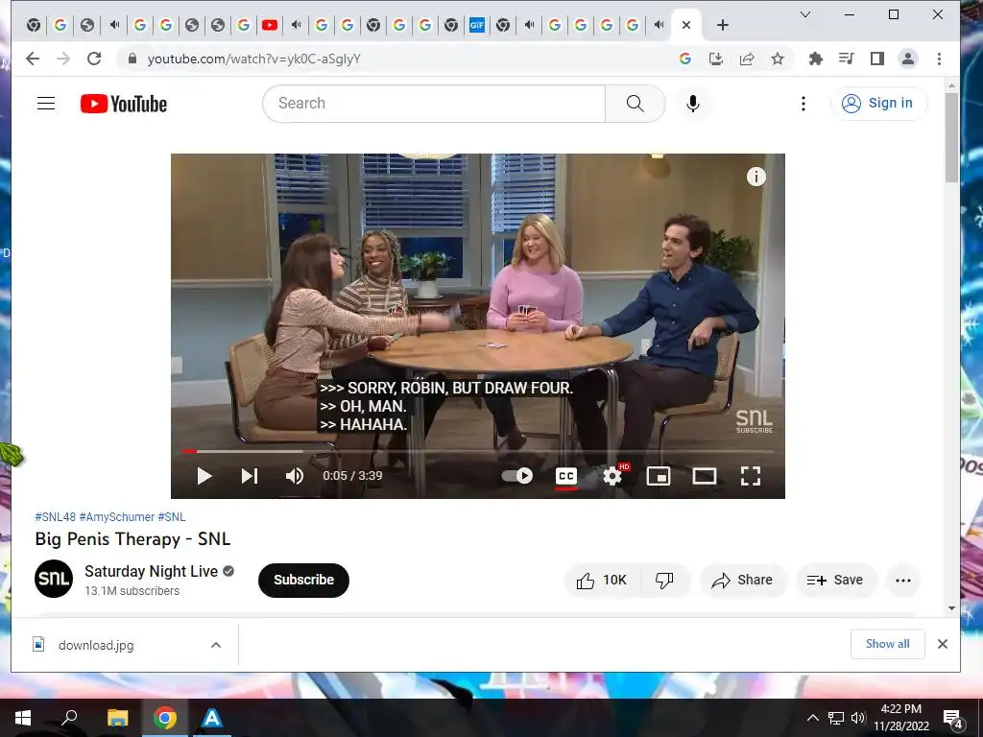The width and height of the screenshot is (983, 737).
Task: Expand the download.jpg options chevron
Action: point(216,645)
